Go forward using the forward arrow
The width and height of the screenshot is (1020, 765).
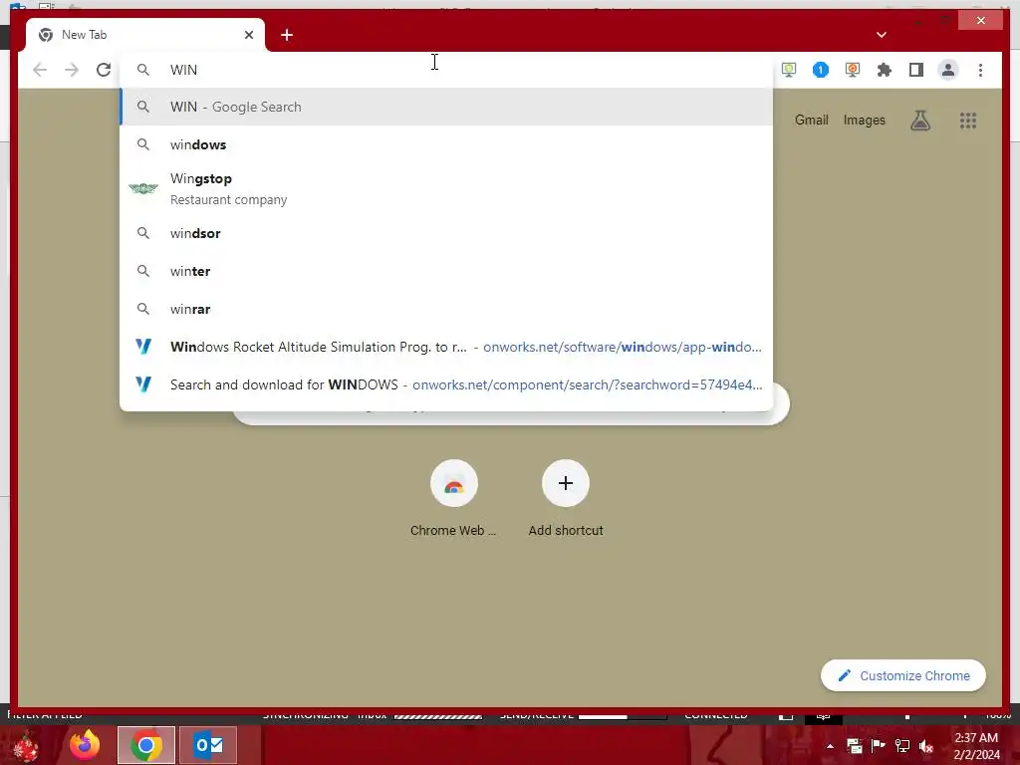pyautogui.click(x=72, y=70)
